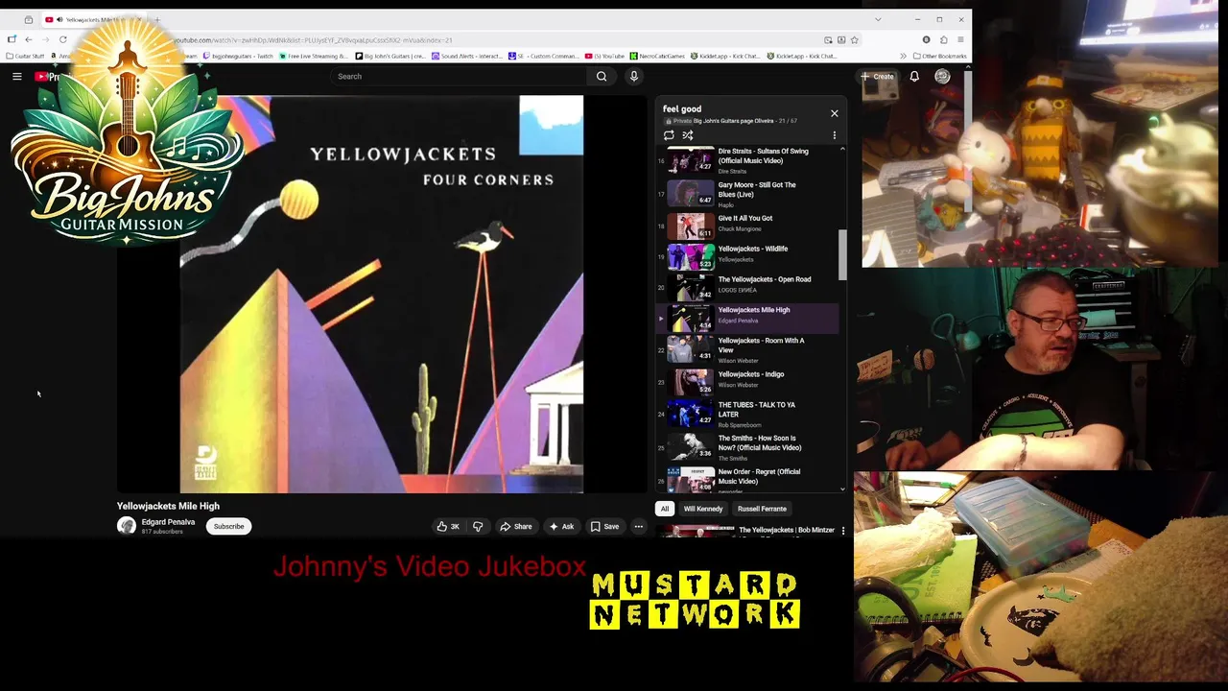The width and height of the screenshot is (1228, 691).
Task: Subscribe to Edgard Penalva
Action: (228, 526)
